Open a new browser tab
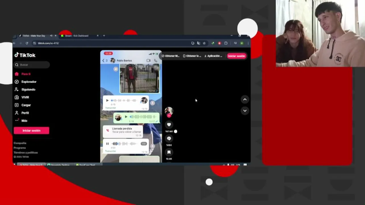This screenshot has height=205, width=365. [x=104, y=36]
